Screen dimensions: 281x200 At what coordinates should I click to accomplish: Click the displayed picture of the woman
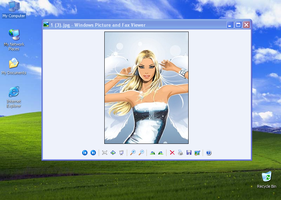point(146,88)
